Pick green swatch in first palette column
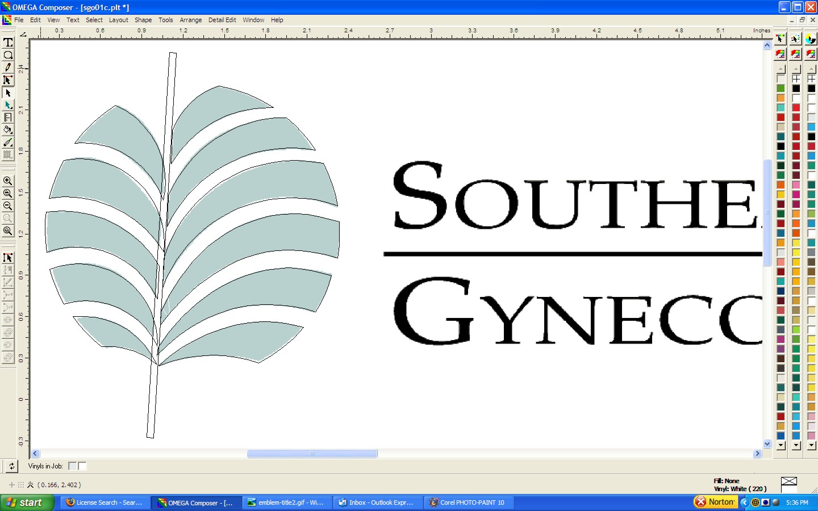 click(x=781, y=89)
